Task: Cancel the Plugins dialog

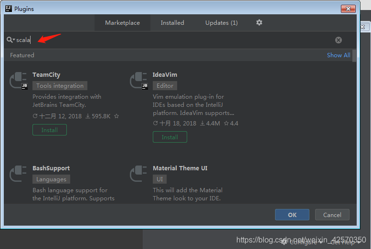Action: click(332, 215)
